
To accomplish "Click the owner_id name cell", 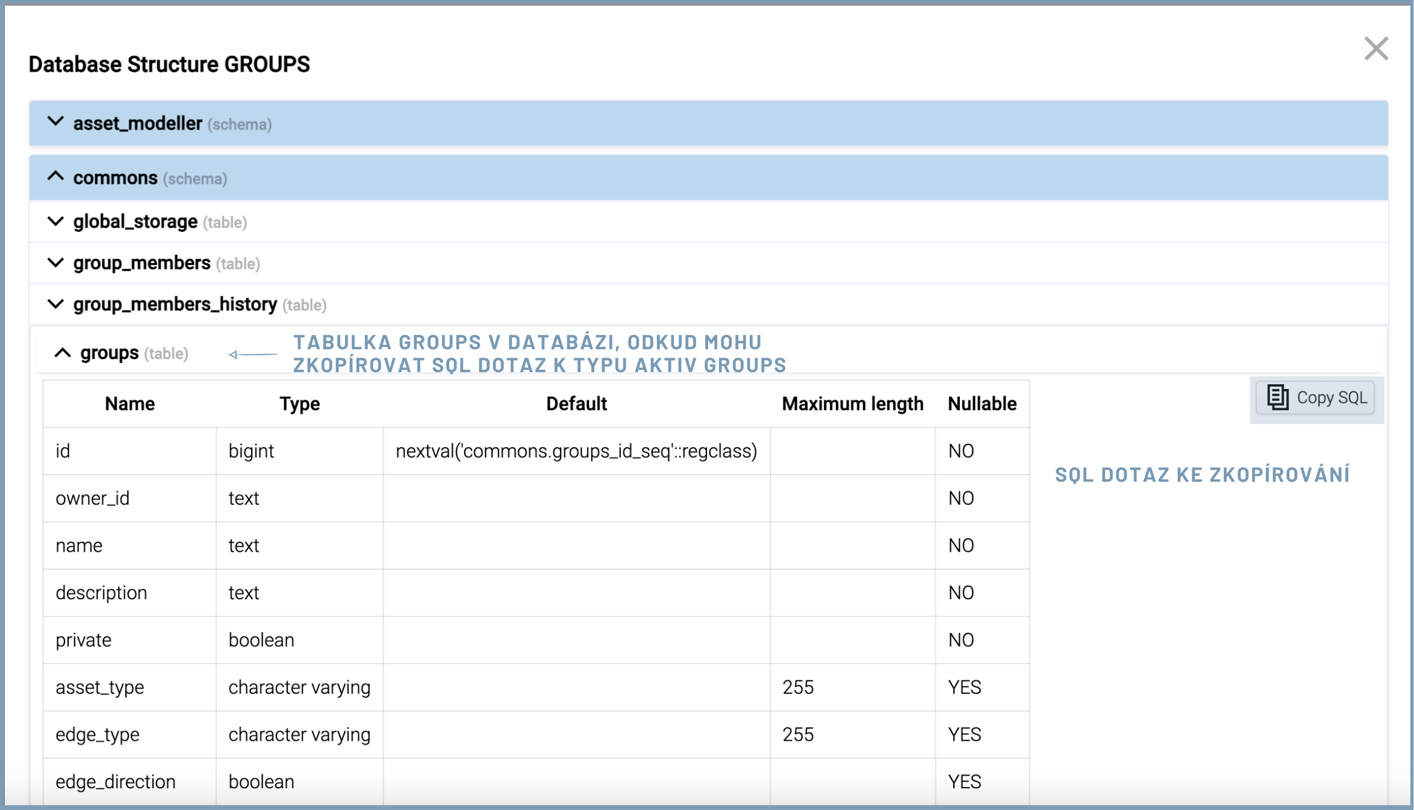I will 93,498.
